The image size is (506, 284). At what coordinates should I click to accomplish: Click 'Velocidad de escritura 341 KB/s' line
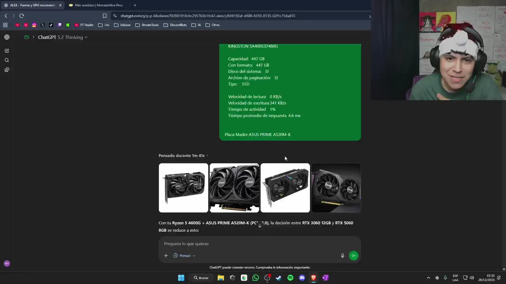(x=257, y=103)
